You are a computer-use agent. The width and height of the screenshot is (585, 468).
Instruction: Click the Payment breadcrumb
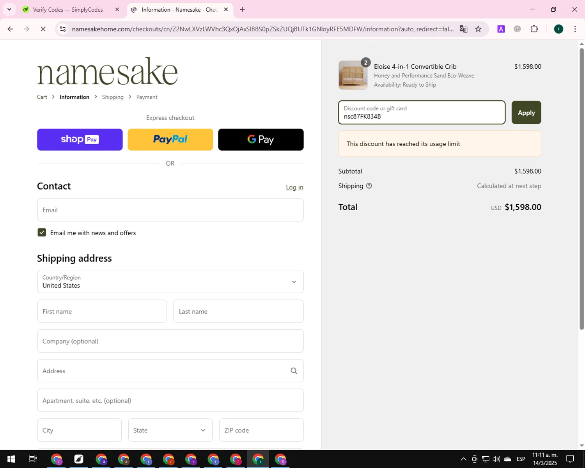click(147, 97)
